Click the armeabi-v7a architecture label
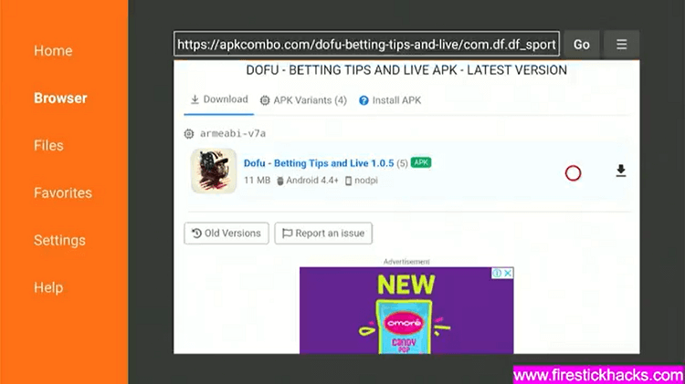Screen dimensions: 685x384 click(233, 133)
